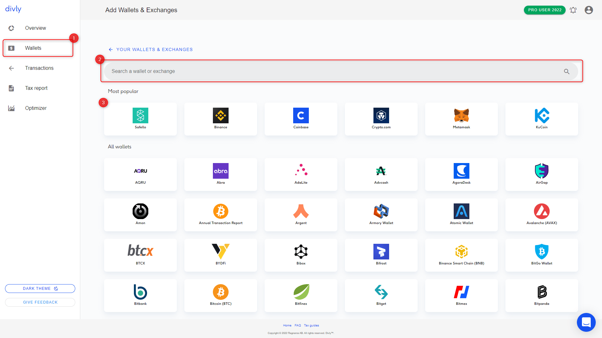Click the Home footer link
Image resolution: width=602 pixels, height=338 pixels.
287,325
